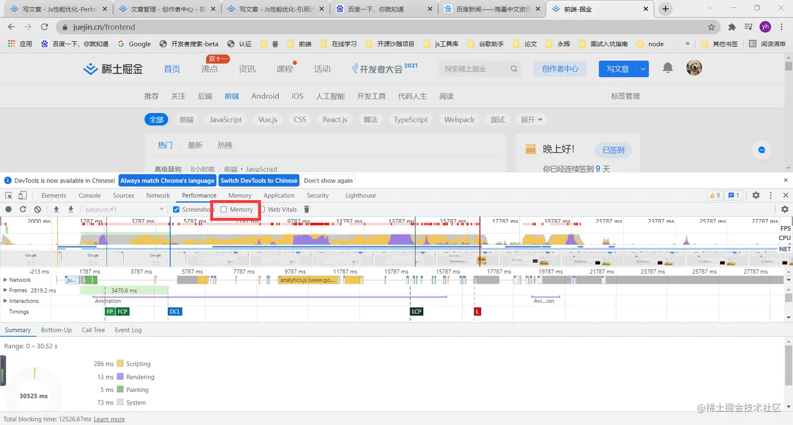Click Switch DevTools to Chinese
Screen dimensions: 793x425
pos(259,180)
